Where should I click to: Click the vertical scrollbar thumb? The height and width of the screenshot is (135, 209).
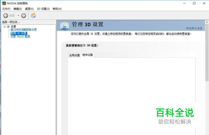tap(207, 53)
